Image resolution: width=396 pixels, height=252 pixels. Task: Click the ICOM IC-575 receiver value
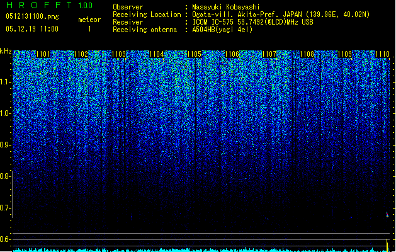(252, 22)
